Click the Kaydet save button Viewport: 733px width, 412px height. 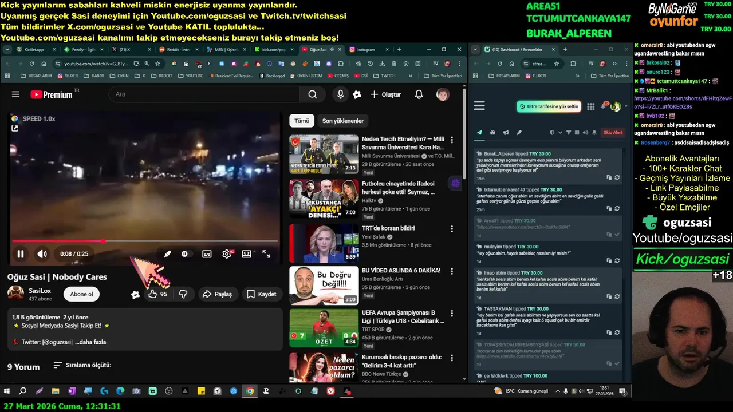pyautogui.click(x=261, y=294)
